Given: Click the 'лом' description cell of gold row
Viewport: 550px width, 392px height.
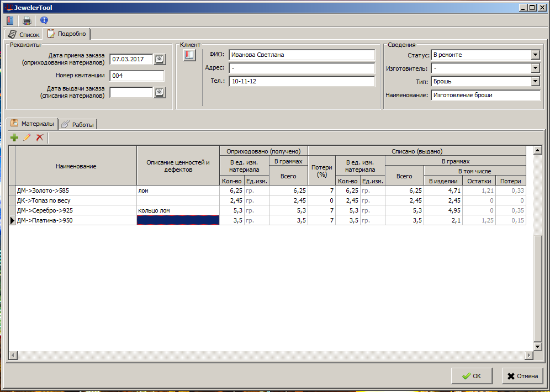Looking at the screenshot, I should [178, 190].
